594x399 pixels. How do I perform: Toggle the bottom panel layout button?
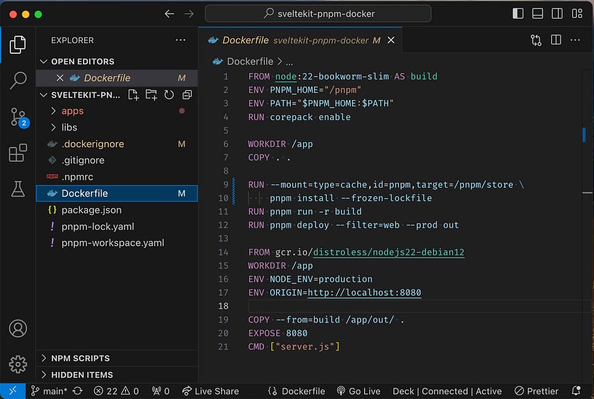[x=538, y=14]
